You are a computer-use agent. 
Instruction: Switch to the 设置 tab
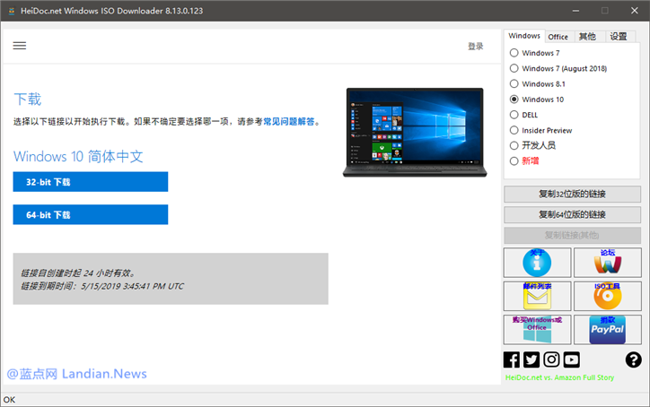(x=619, y=37)
